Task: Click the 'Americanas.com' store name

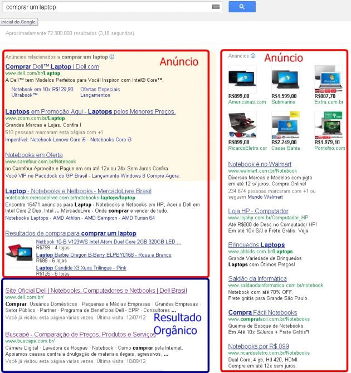Action: pos(247,102)
